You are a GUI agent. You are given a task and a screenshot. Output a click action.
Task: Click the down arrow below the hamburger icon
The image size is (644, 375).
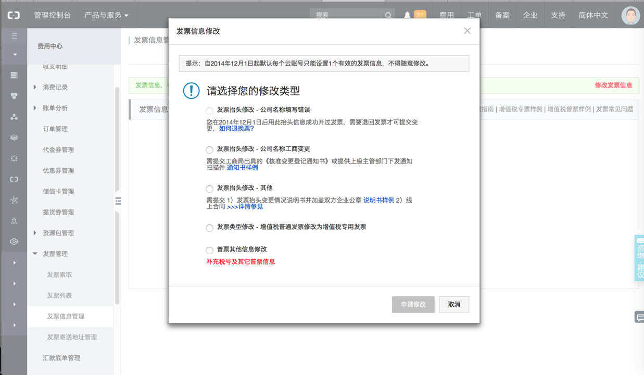point(15,54)
